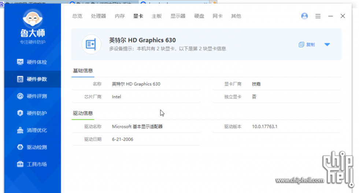359x193 pixels.
Task: Expand the graphics card selector dropdown arrow
Action: pyautogui.click(x=327, y=44)
